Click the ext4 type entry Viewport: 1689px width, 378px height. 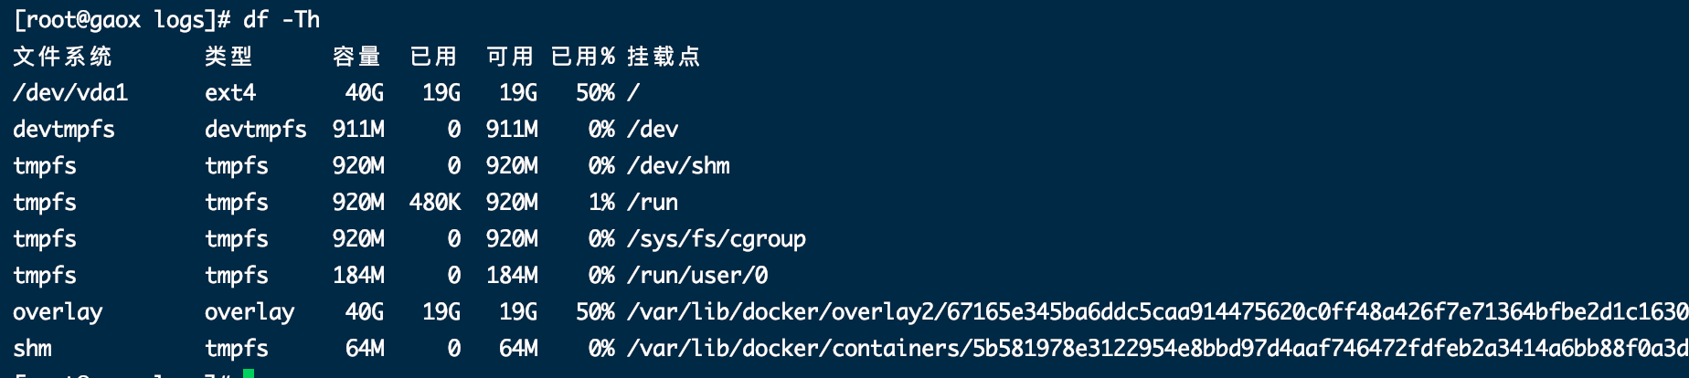230,93
